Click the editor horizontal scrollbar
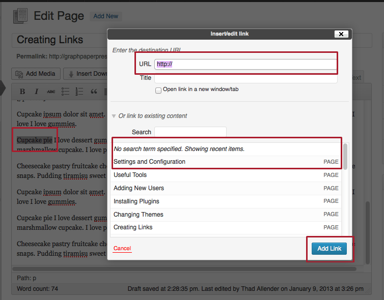 [x=184, y=269]
